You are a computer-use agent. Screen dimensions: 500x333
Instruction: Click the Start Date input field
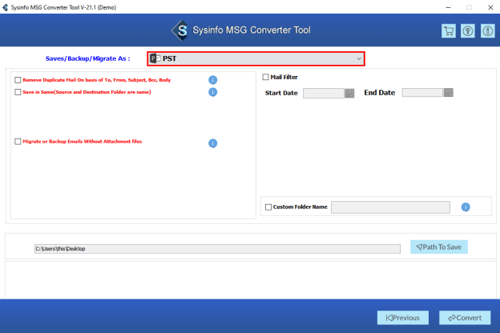pyautogui.click(x=324, y=93)
